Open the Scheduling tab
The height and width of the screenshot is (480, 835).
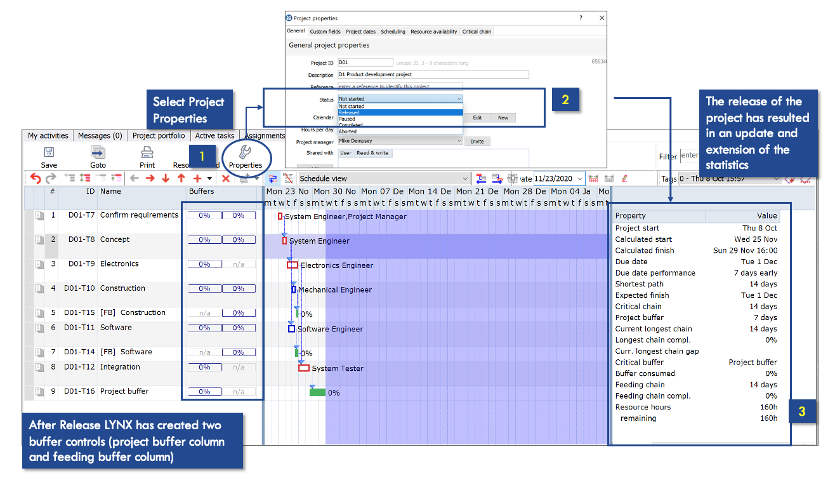(393, 31)
